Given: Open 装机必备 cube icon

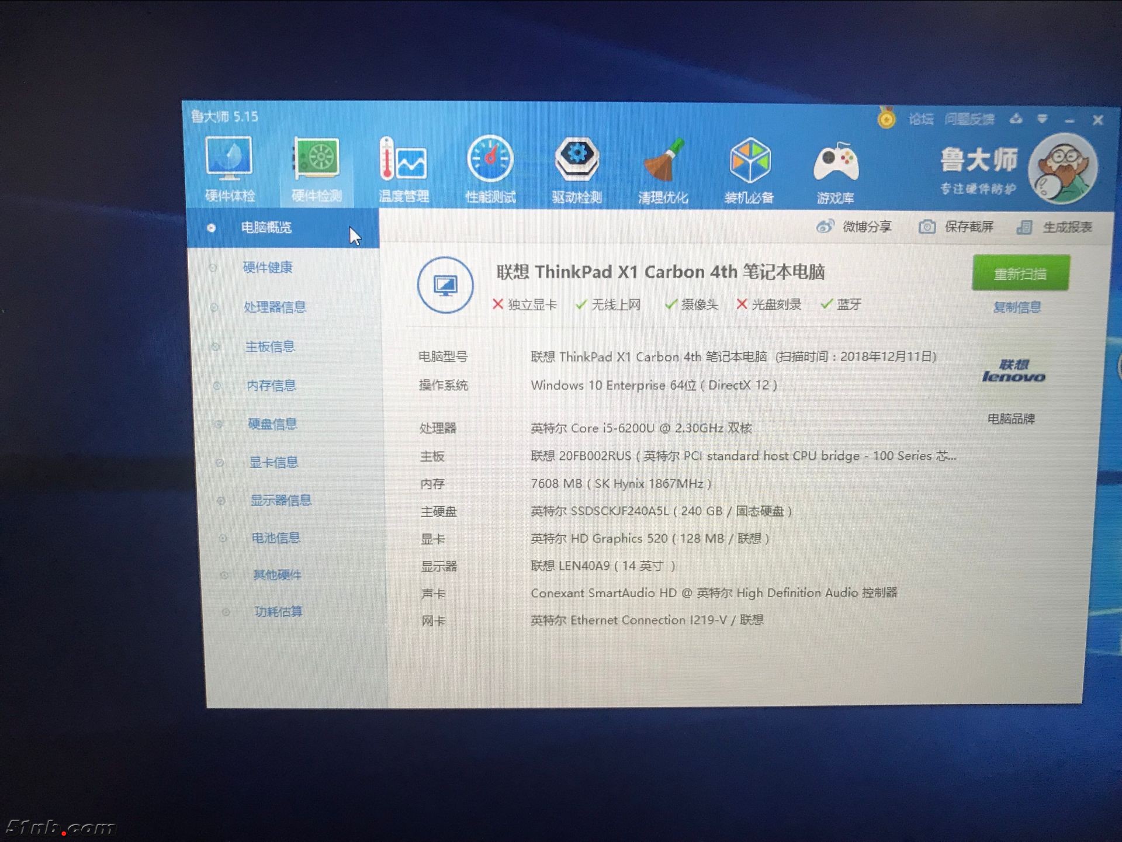Looking at the screenshot, I should [x=750, y=161].
